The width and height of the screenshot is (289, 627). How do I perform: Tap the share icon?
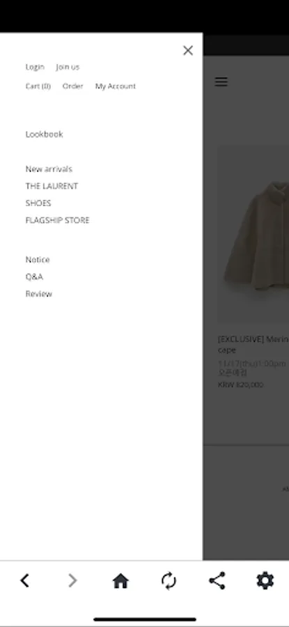pyautogui.click(x=217, y=580)
